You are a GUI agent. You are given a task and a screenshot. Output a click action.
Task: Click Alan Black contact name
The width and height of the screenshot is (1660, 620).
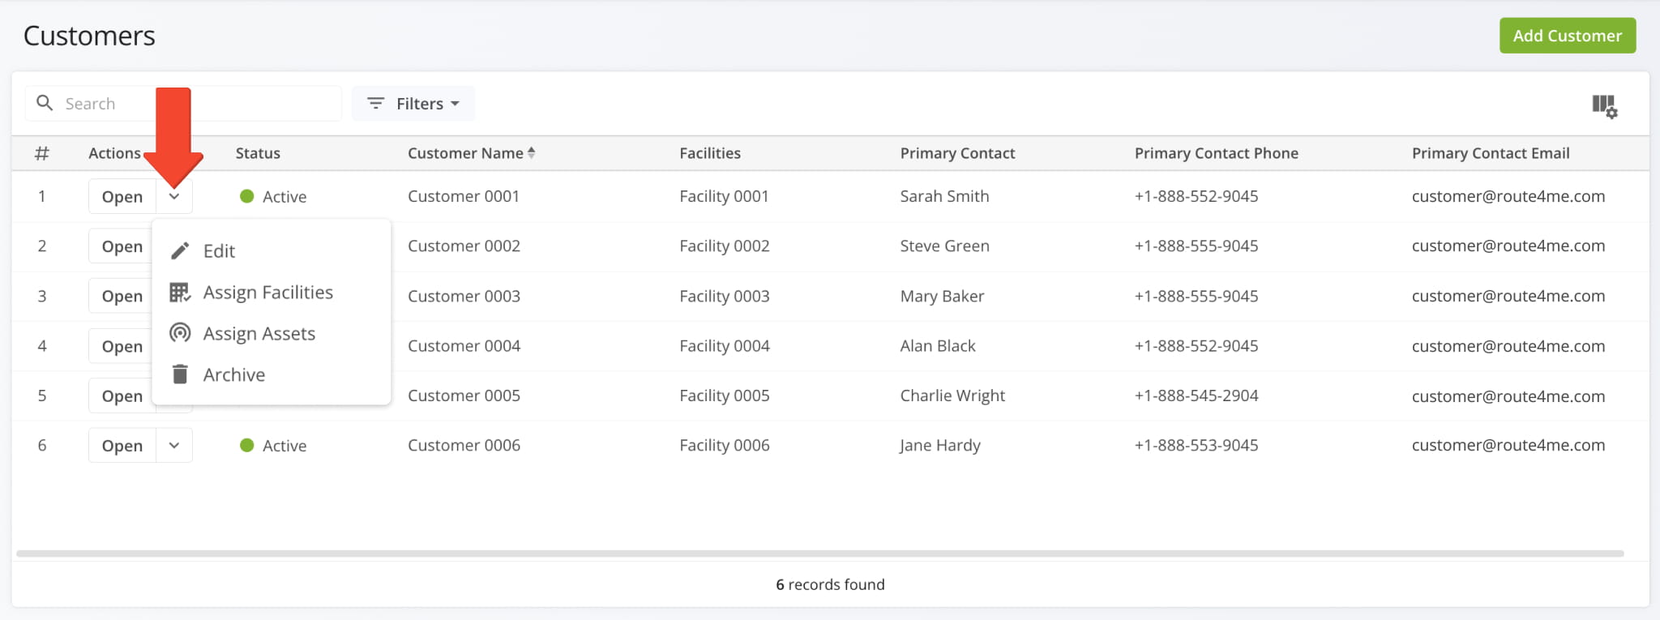pyautogui.click(x=938, y=345)
